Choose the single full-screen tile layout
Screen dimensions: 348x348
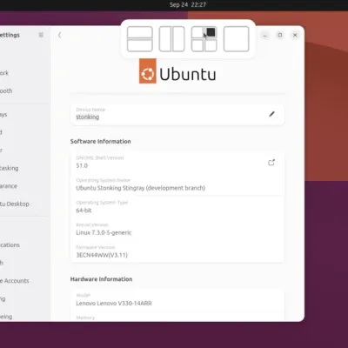(x=236, y=39)
